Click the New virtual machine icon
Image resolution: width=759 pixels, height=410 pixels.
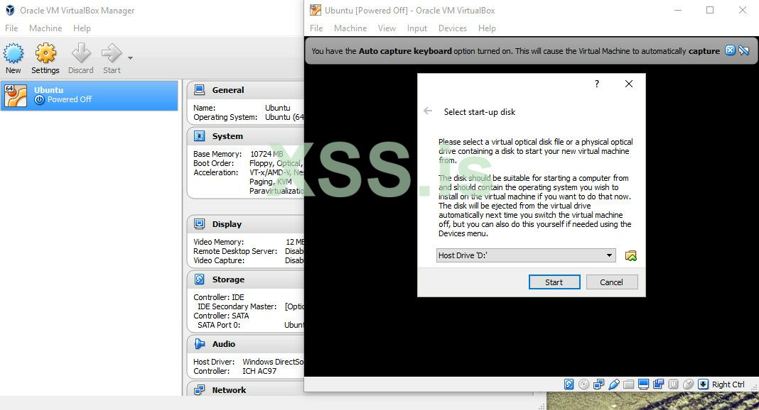[14, 53]
